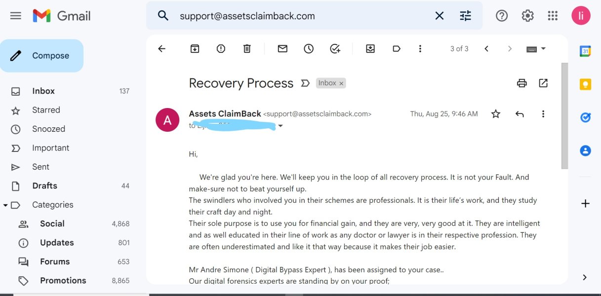Mark email as unread envelope icon
This screenshot has width=601, height=296.
pos(282,48)
